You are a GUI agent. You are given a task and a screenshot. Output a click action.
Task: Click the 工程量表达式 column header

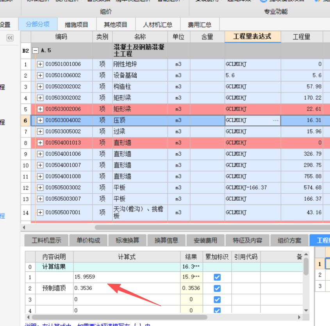(x=253, y=37)
